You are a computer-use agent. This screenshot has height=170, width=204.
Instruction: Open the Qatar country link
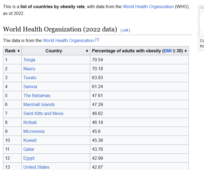coord(29,149)
